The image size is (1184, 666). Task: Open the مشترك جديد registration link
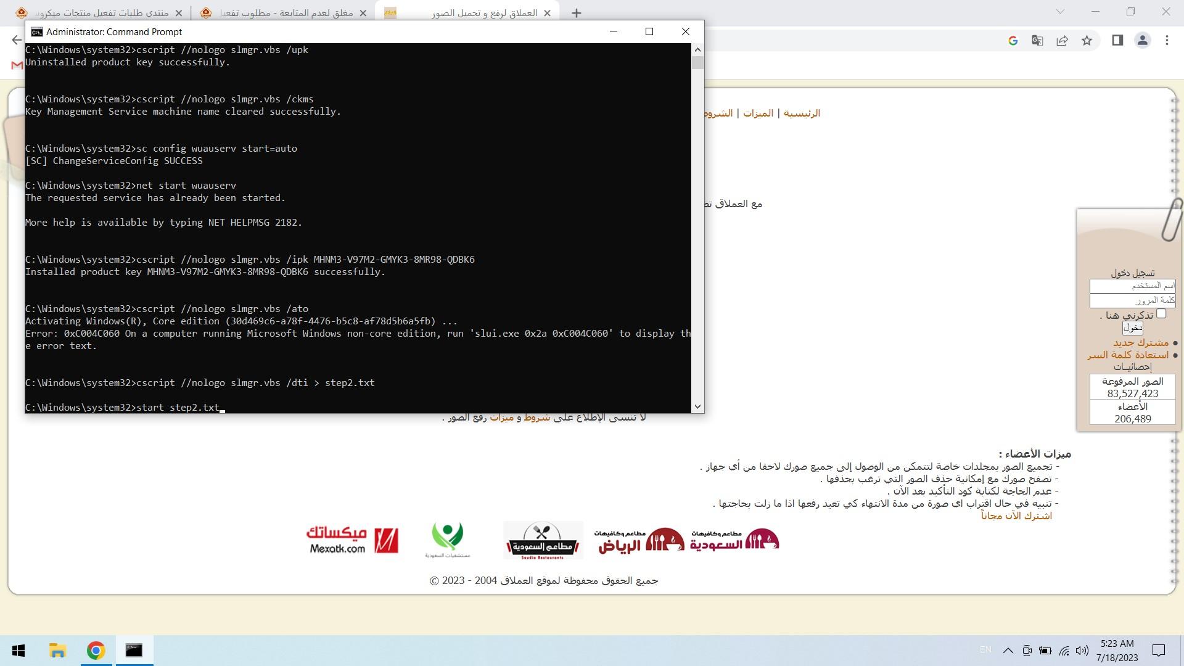point(1140,342)
